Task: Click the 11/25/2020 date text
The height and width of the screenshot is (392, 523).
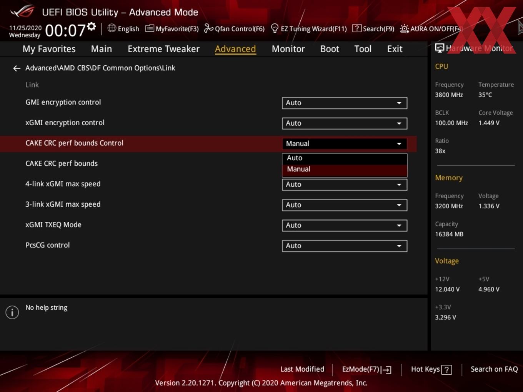Action: (x=25, y=28)
